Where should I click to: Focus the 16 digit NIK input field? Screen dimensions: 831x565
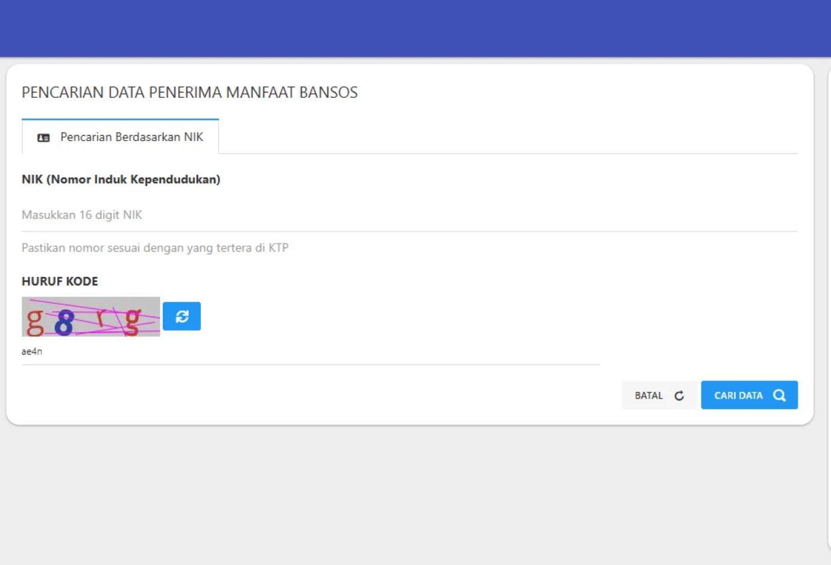tap(410, 216)
